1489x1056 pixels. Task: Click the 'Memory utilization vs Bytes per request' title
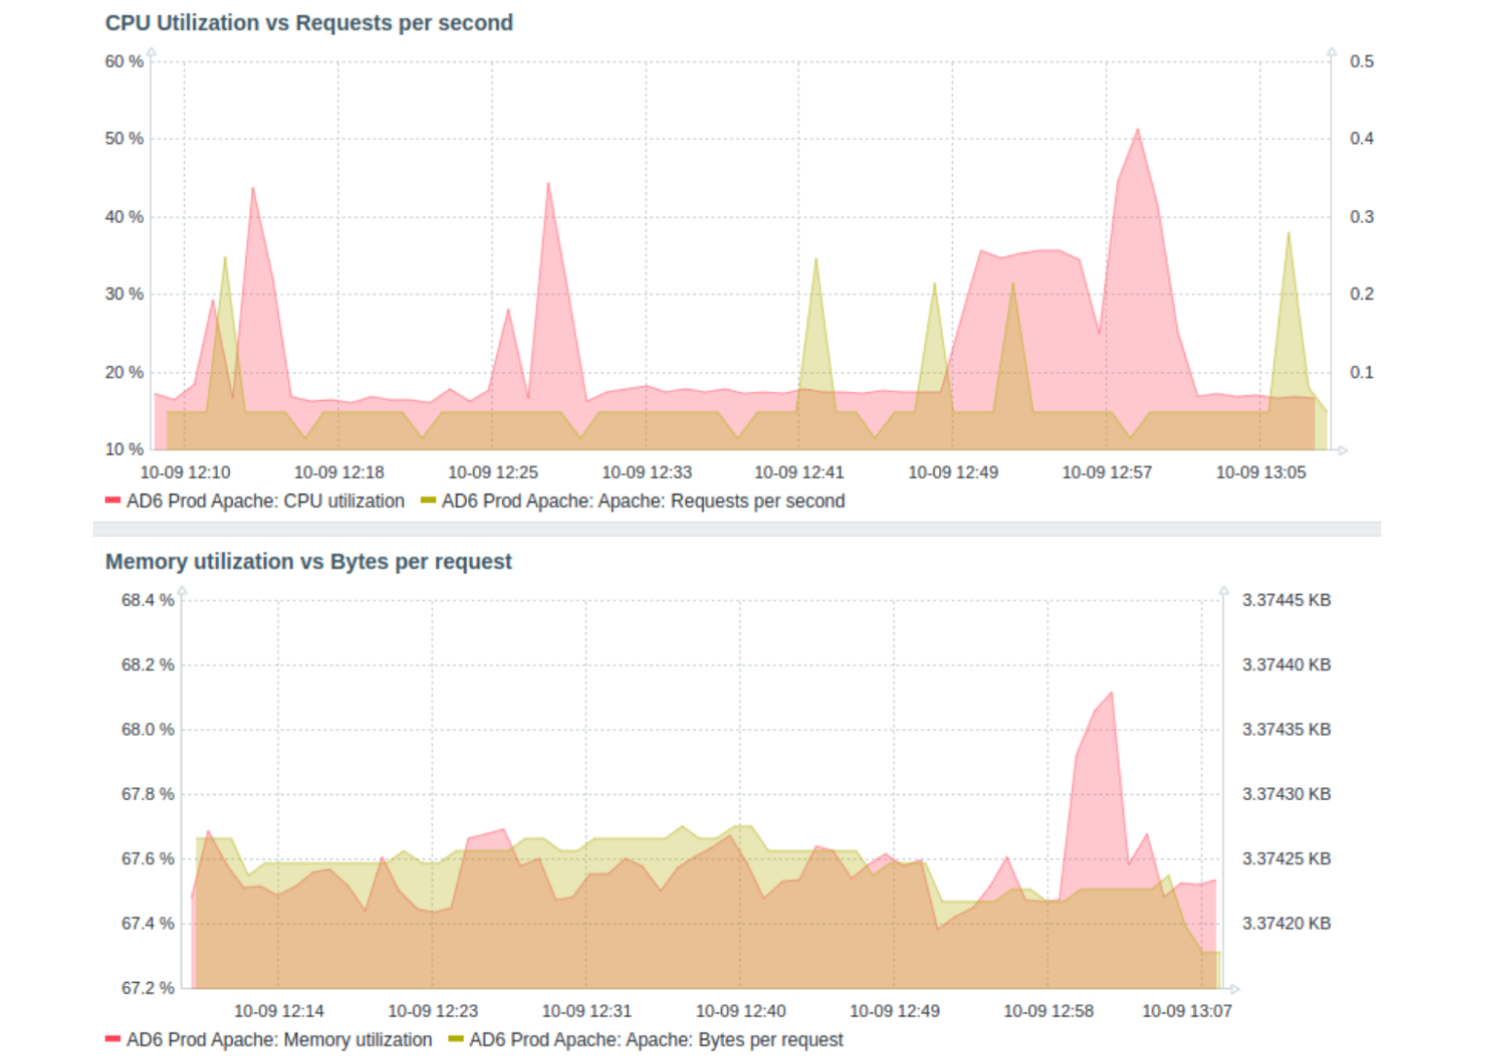coord(309,562)
